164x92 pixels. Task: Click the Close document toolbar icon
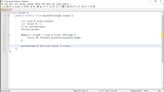click(x=13, y=6)
